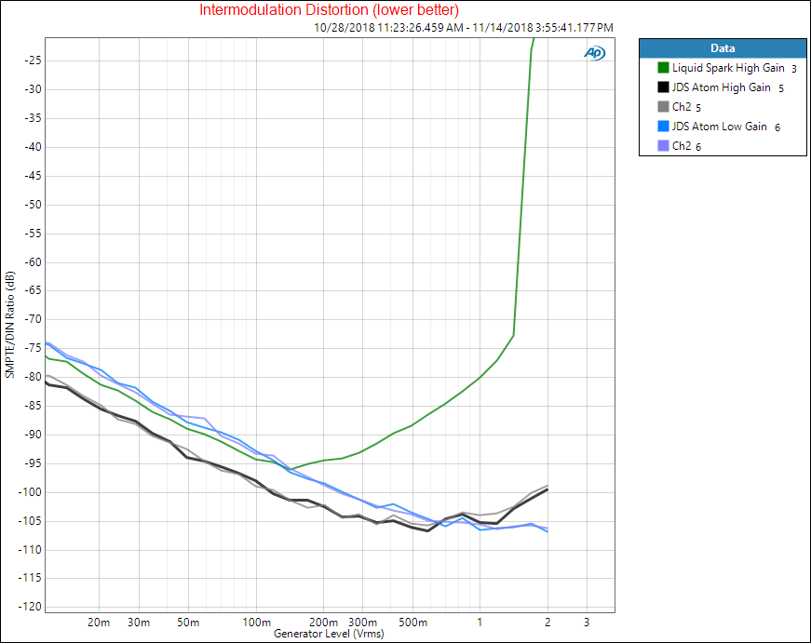Select the 'JDS Atom High Gain' legend label
This screenshot has width=811, height=643.
(x=722, y=87)
